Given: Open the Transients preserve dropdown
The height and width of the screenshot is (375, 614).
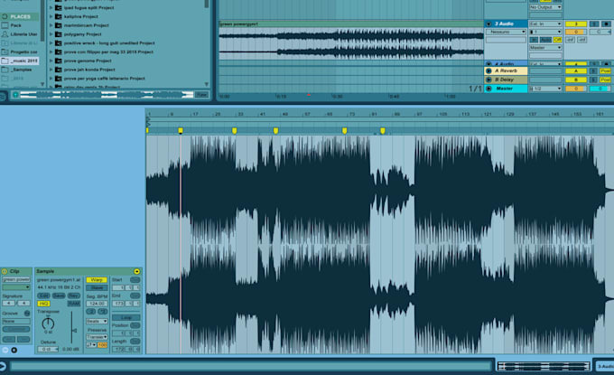Looking at the screenshot, I should (97, 337).
